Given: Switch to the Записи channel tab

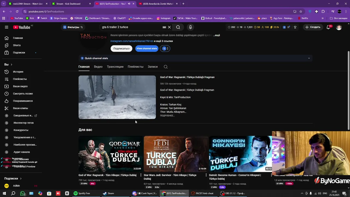Looking at the screenshot, I should point(153,67).
